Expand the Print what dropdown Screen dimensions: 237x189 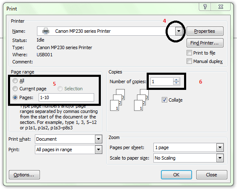pyautogui.click(x=99, y=139)
